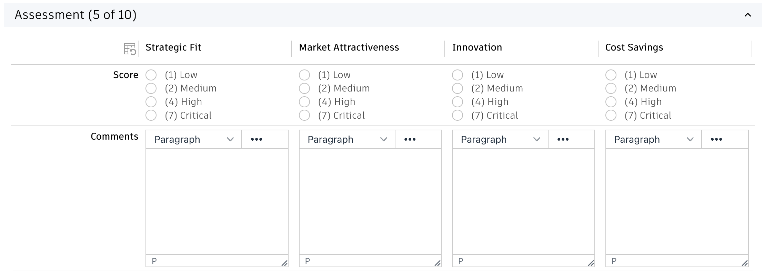The width and height of the screenshot is (764, 271).
Task: Click into the Innovation comments text area
Action: [x=523, y=201]
